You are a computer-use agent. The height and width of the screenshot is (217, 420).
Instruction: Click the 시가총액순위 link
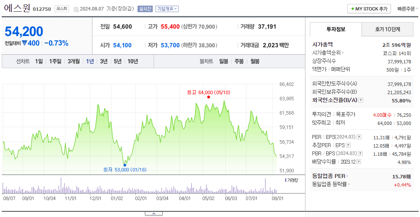pos(327,53)
